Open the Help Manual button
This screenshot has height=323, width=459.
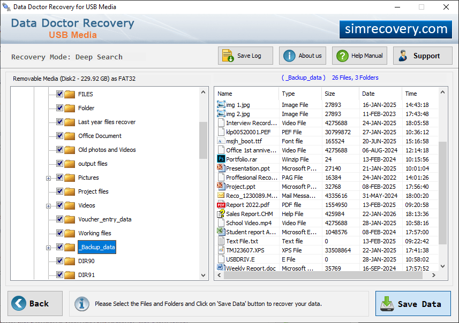359,56
